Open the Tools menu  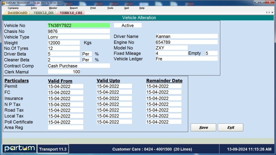coord(110,8)
